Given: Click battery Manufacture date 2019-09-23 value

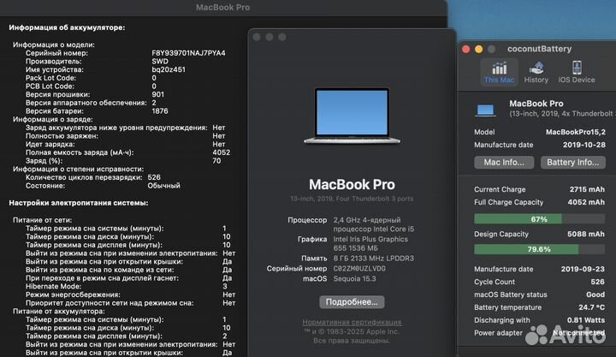Looking at the screenshot, I should 583,269.
